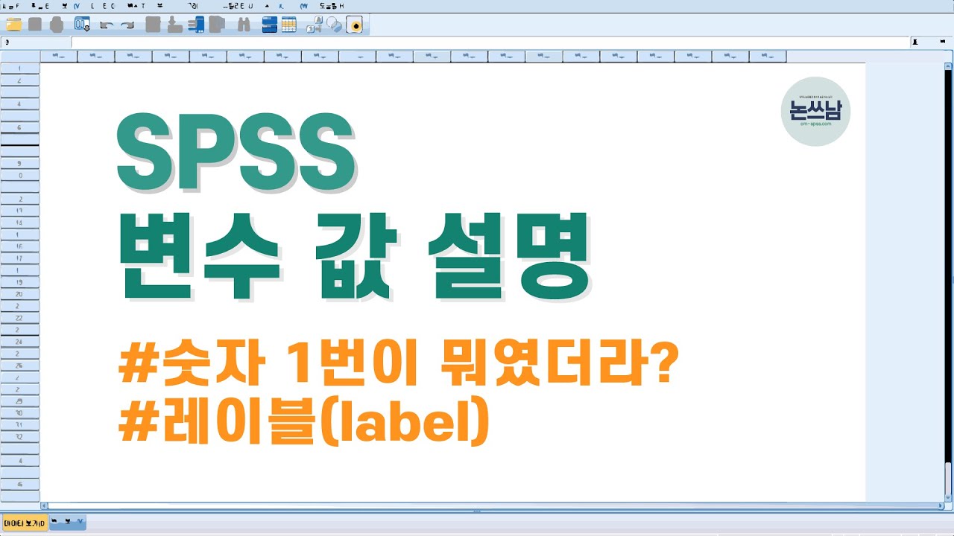Click the Save file toolbar icon
The height and width of the screenshot is (536, 954).
click(35, 25)
